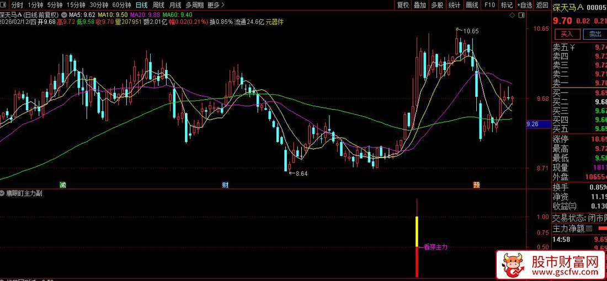Click the panel layout icon at top-left

tap(4, 5)
